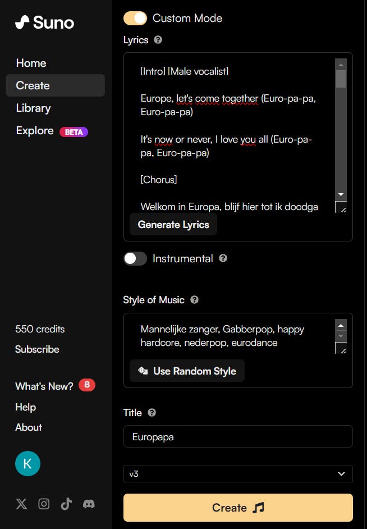Click the lyrics scrollbar down arrow

tap(341, 194)
